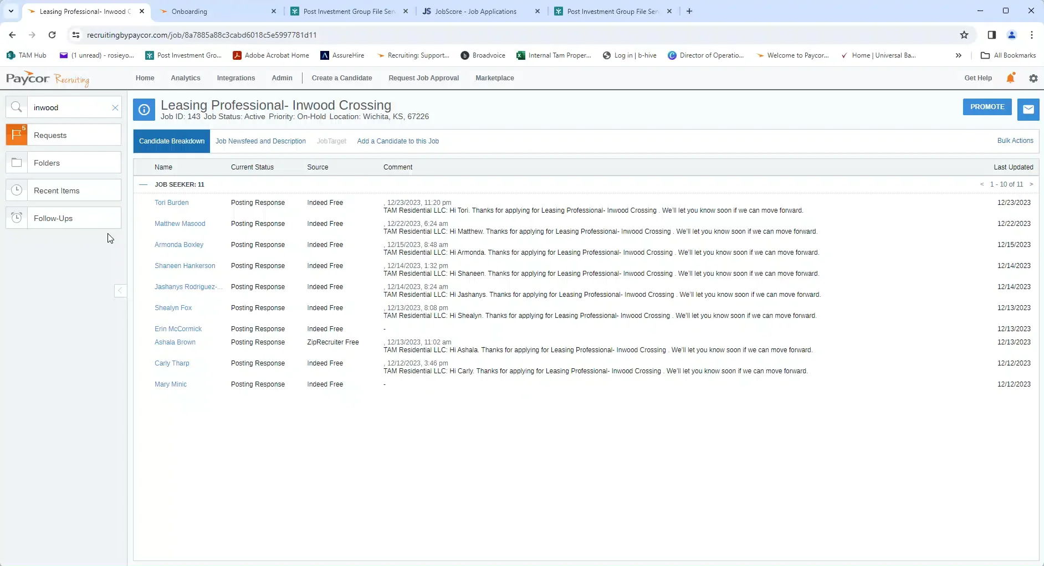Open the tab search dropdown
The height and width of the screenshot is (566, 1044).
tap(11, 11)
